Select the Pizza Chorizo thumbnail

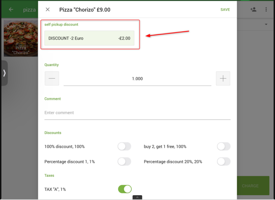(x=21, y=38)
